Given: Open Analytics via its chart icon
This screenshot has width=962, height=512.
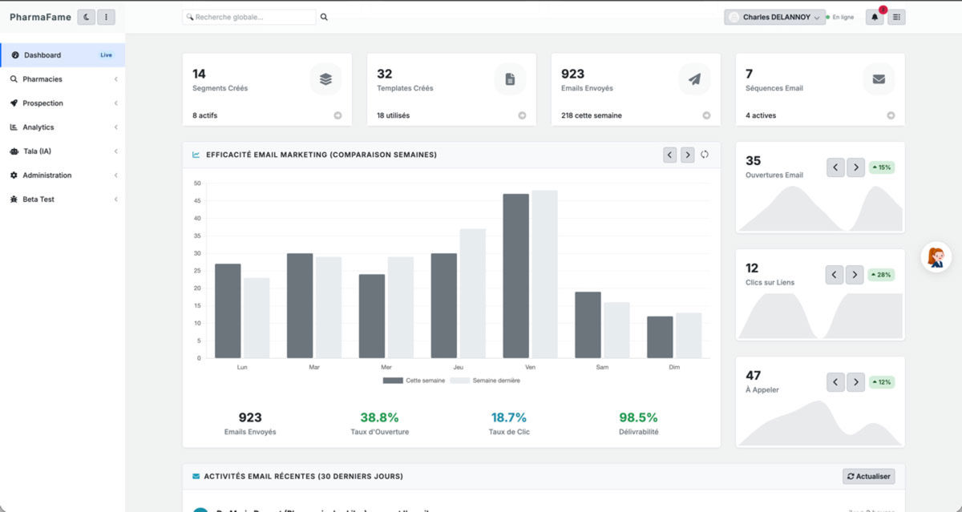Looking at the screenshot, I should point(14,127).
